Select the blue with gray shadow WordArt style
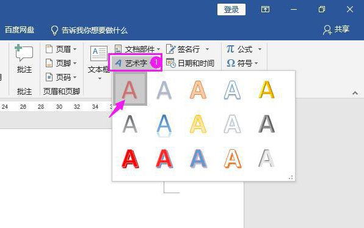Screen dimensions: 364x228 [x=198, y=159]
